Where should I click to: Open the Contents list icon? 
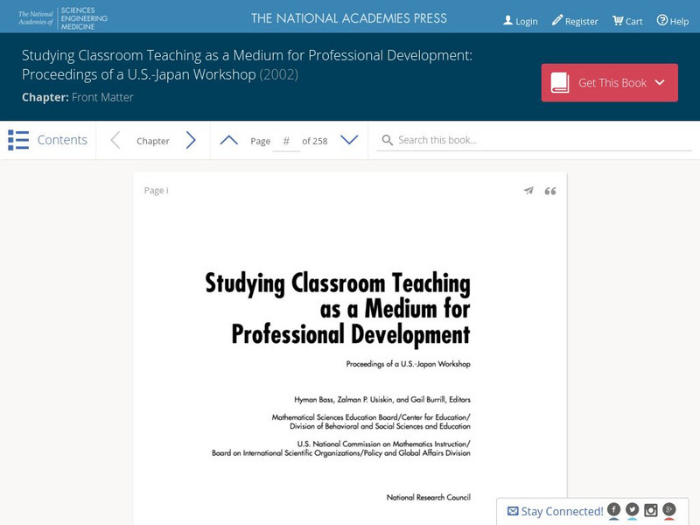click(x=18, y=140)
